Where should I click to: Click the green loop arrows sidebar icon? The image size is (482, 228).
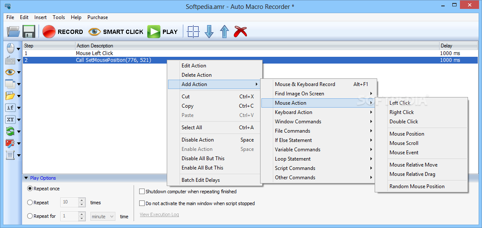tap(10, 131)
